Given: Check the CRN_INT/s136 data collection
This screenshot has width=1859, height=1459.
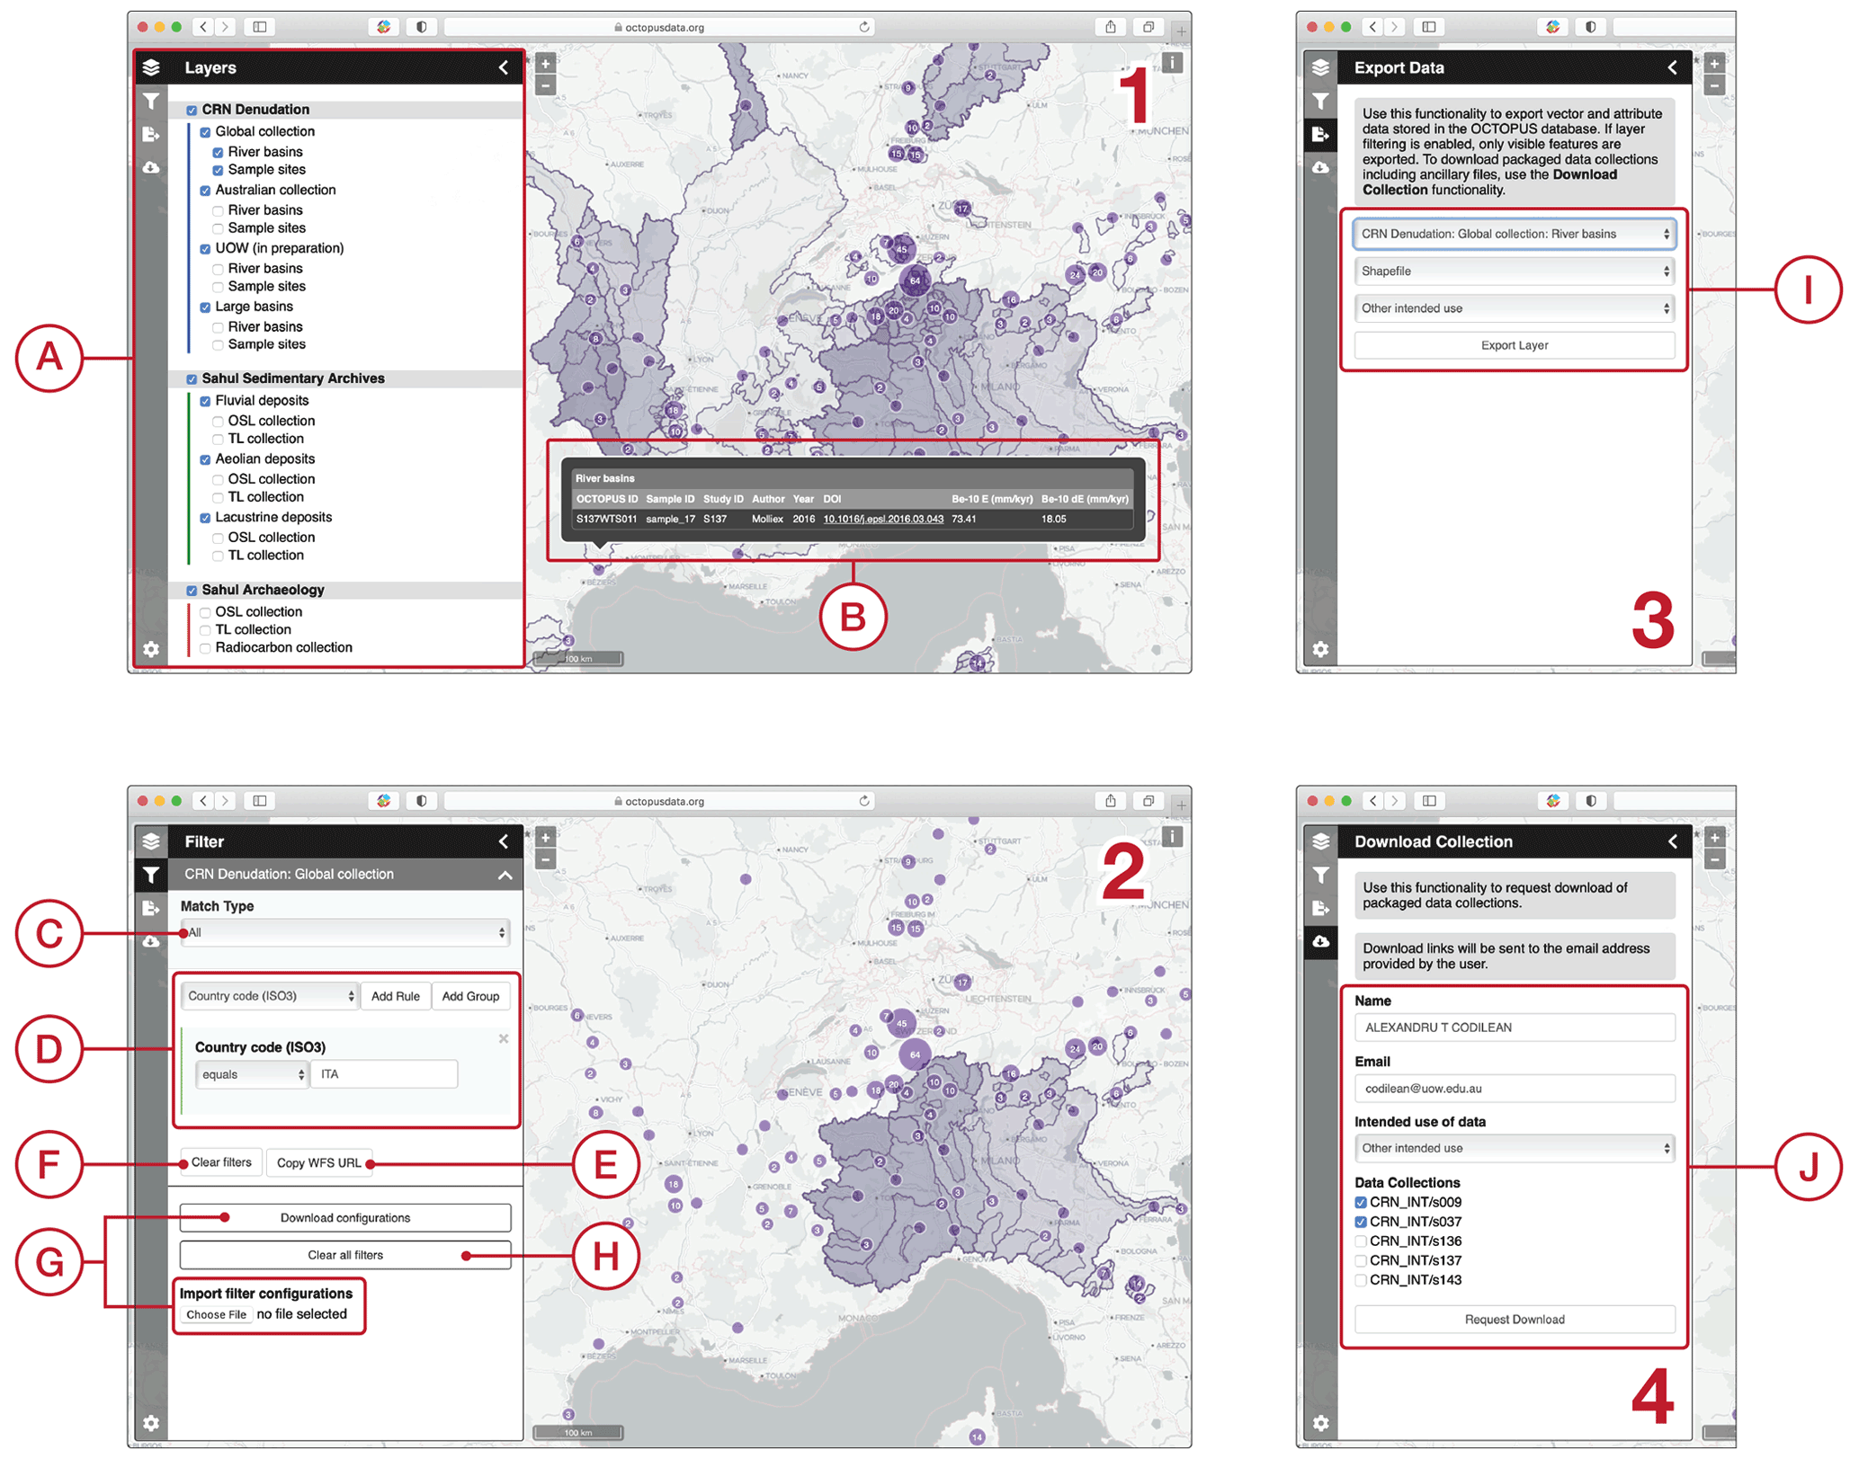Looking at the screenshot, I should (x=1361, y=1241).
